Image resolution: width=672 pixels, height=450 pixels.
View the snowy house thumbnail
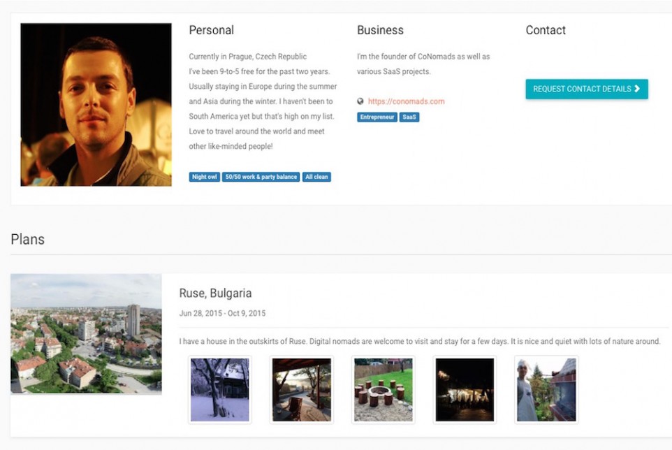[220, 389]
